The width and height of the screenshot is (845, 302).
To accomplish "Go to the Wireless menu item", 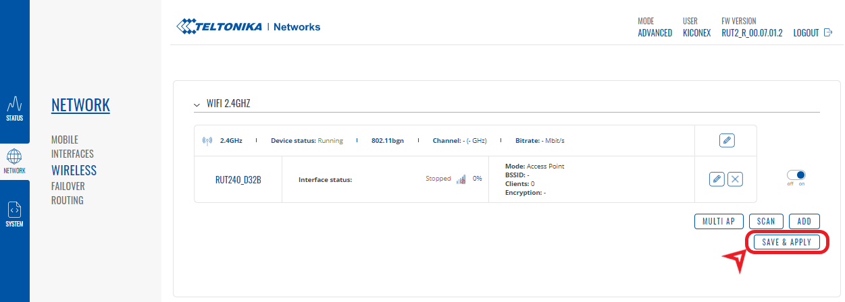I will [x=74, y=170].
